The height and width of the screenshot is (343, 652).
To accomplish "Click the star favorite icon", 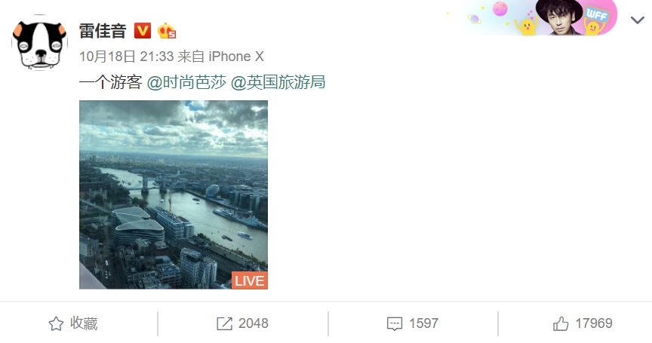I will pos(56,323).
